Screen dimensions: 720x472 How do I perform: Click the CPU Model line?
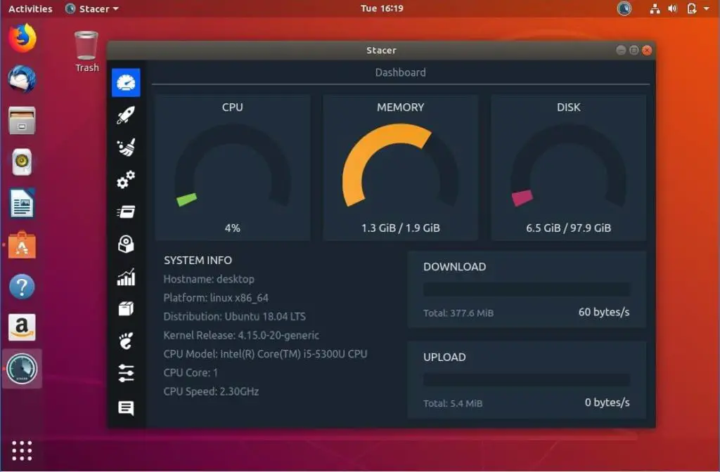click(265, 354)
